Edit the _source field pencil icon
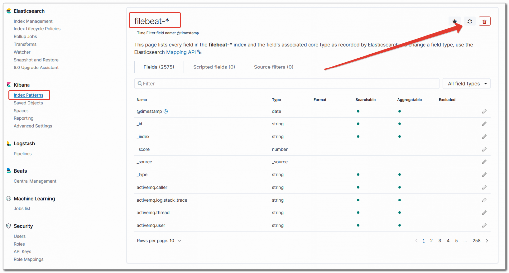This screenshot has width=509, height=273. tap(484, 162)
